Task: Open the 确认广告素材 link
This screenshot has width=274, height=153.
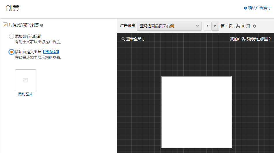Action: click(x=259, y=8)
